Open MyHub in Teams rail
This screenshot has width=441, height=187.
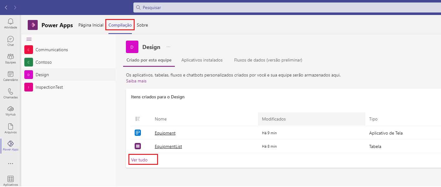click(x=11, y=111)
